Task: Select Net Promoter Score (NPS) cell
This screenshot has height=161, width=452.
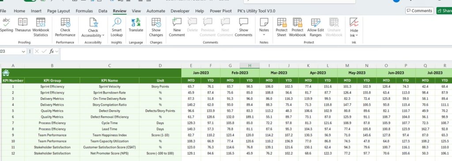Action: click(109, 153)
